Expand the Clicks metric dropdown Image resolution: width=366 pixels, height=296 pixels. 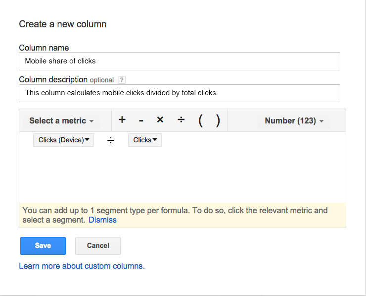coord(145,140)
